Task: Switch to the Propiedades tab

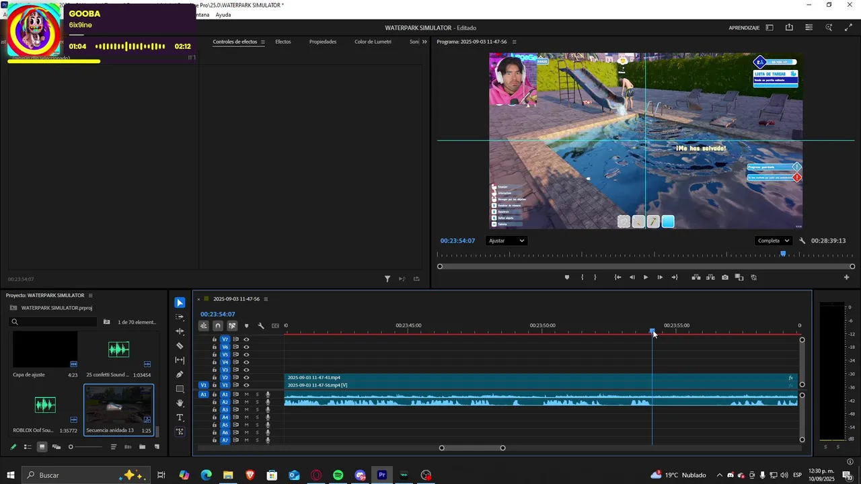Action: [x=323, y=42]
